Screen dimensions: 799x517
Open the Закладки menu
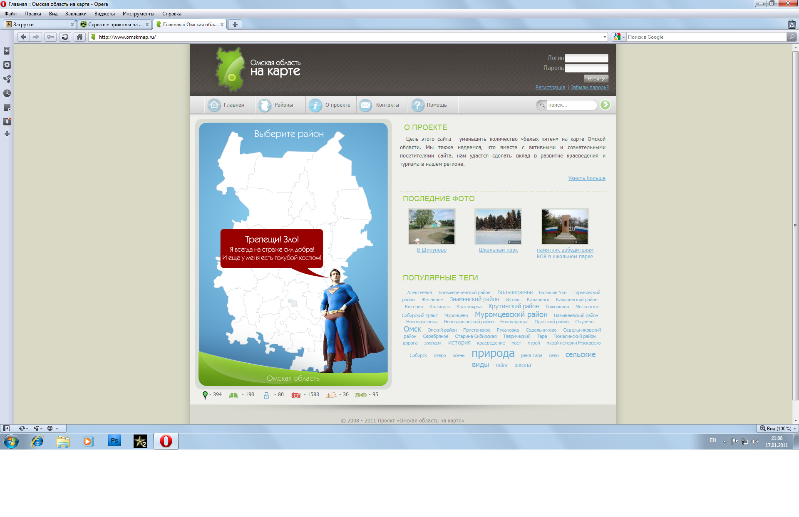coord(76,14)
